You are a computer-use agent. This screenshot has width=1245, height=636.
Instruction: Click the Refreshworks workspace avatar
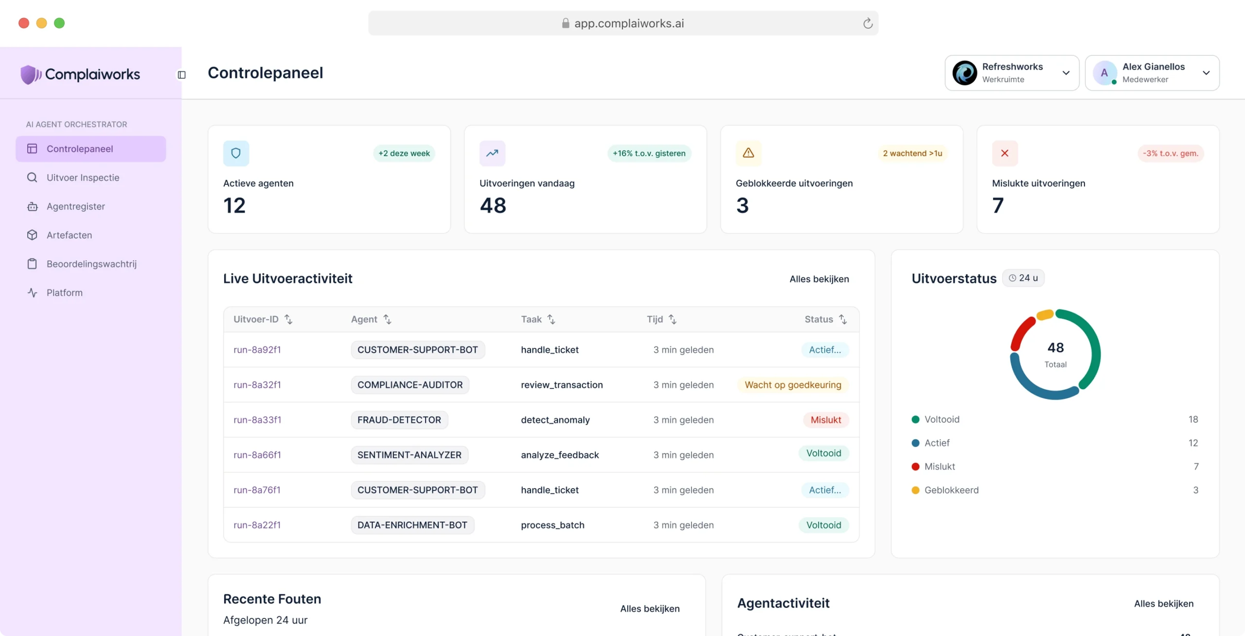(965, 73)
